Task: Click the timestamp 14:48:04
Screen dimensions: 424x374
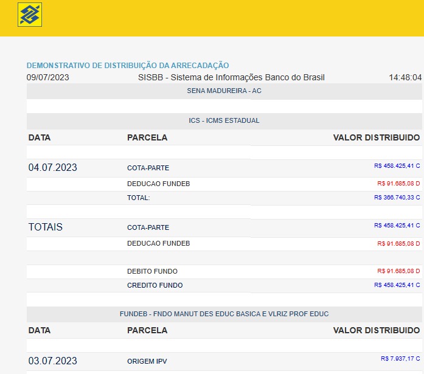Action: 405,77
